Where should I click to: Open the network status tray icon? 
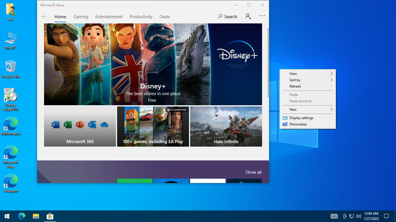coord(352,216)
